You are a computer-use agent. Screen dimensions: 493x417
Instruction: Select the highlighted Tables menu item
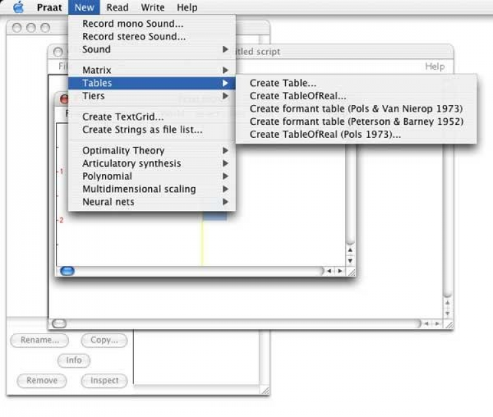[x=152, y=83]
